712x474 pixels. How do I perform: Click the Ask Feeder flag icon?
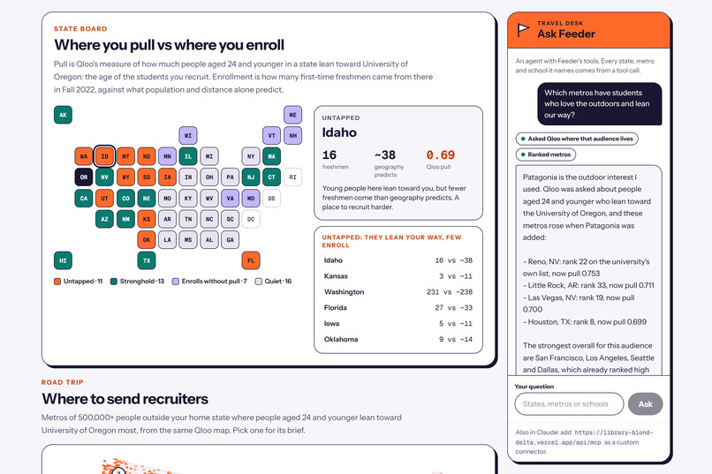point(523,30)
